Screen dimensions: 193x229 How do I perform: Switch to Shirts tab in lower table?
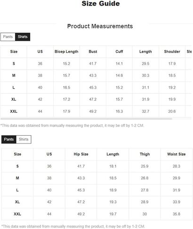[x=24, y=139]
